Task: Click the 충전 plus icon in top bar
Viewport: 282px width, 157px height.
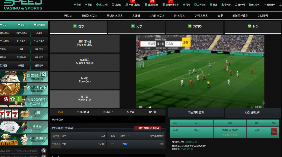Action: (x=75, y=5)
